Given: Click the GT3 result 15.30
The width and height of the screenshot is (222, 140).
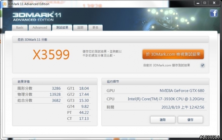Looking at the screenshot, I should click(x=84, y=100).
